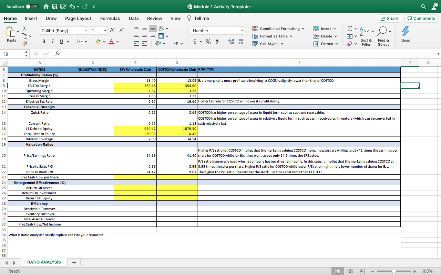Viewport: 441px width, 275px height.
Task: Click the Share button
Action: [x=390, y=19]
